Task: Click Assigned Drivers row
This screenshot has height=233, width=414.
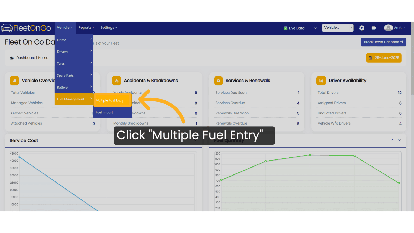Action: [x=359, y=103]
